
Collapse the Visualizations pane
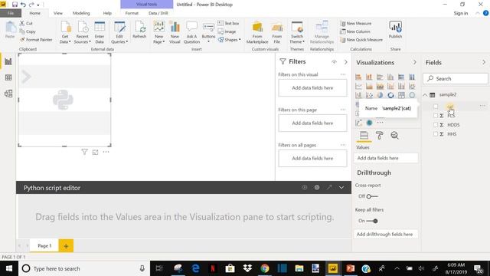[415, 62]
